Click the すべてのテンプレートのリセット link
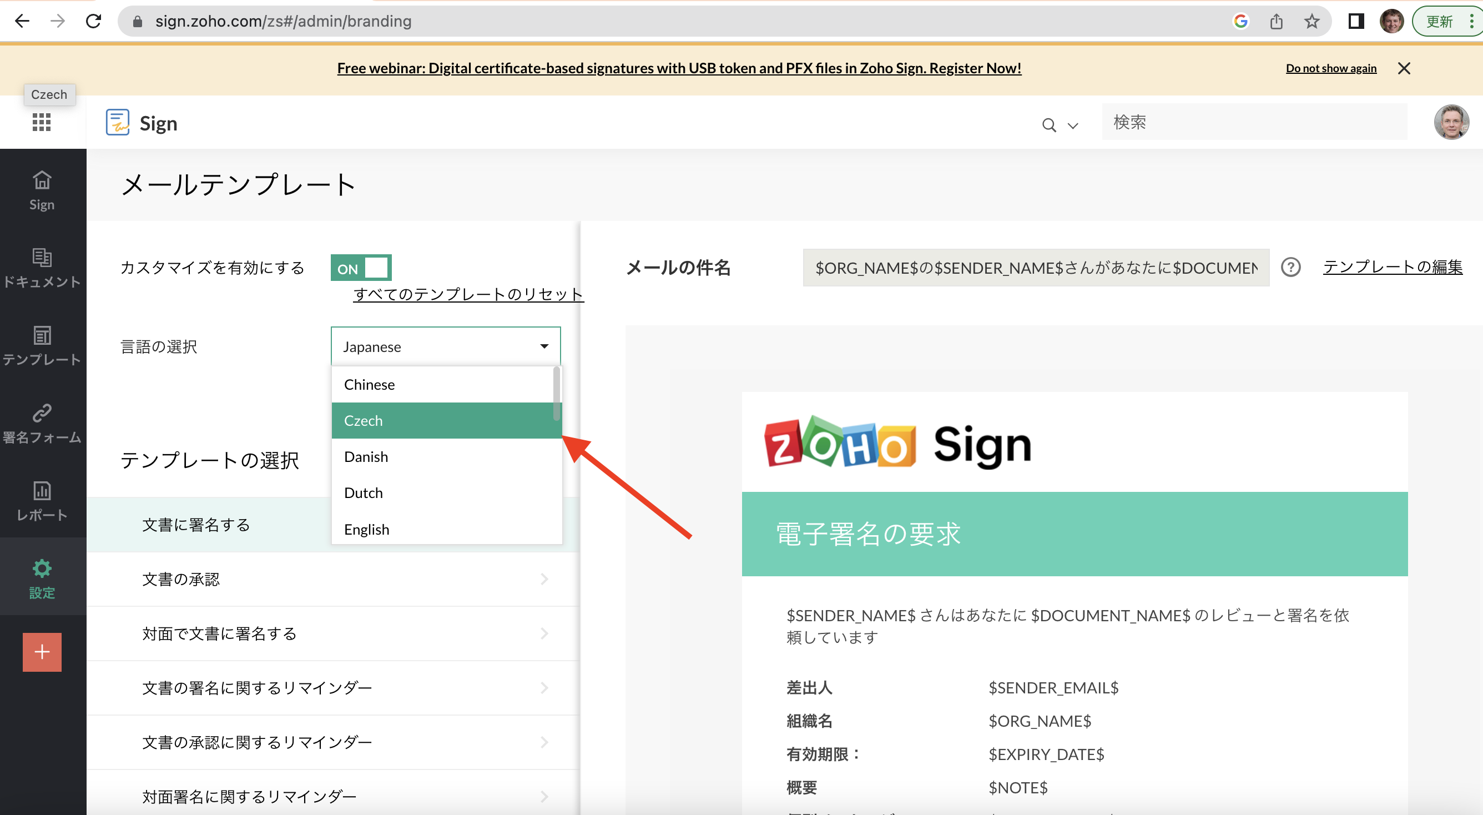This screenshot has width=1483, height=815. (468, 294)
